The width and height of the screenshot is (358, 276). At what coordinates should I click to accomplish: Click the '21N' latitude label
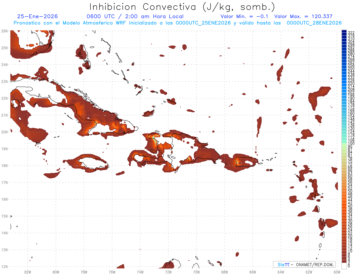click(x=4, y=115)
